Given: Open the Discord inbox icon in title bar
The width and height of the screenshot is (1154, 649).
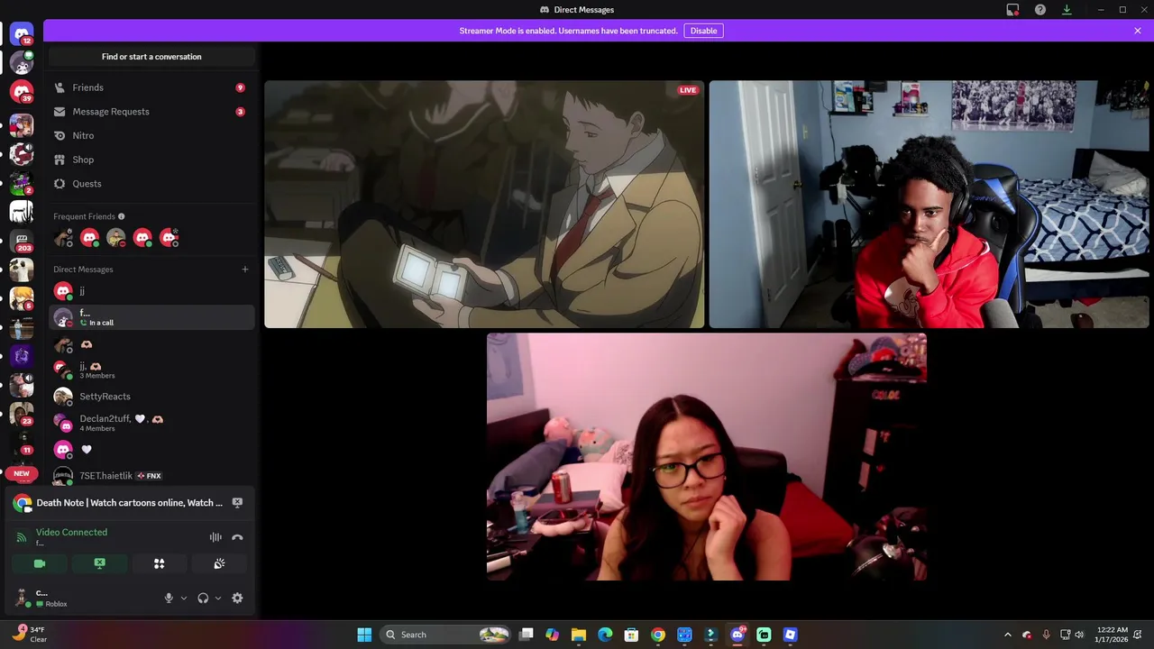Looking at the screenshot, I should coord(1012,10).
